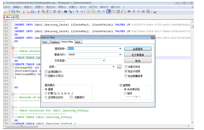Click the 在文章替换 button

(138, 55)
